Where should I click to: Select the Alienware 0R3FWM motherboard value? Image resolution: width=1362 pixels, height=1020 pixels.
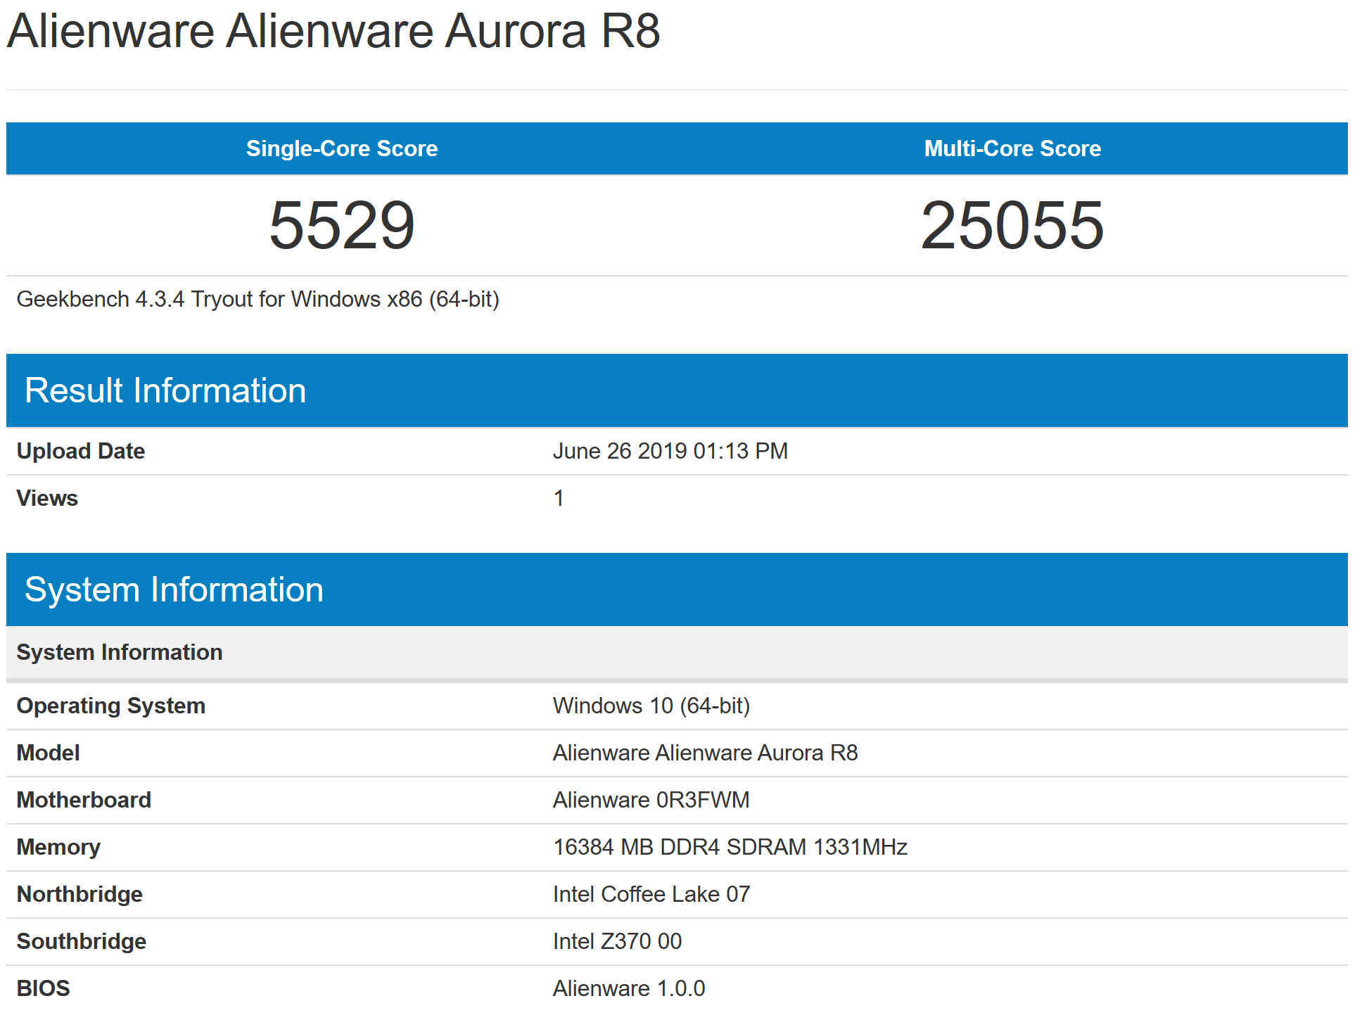point(651,800)
